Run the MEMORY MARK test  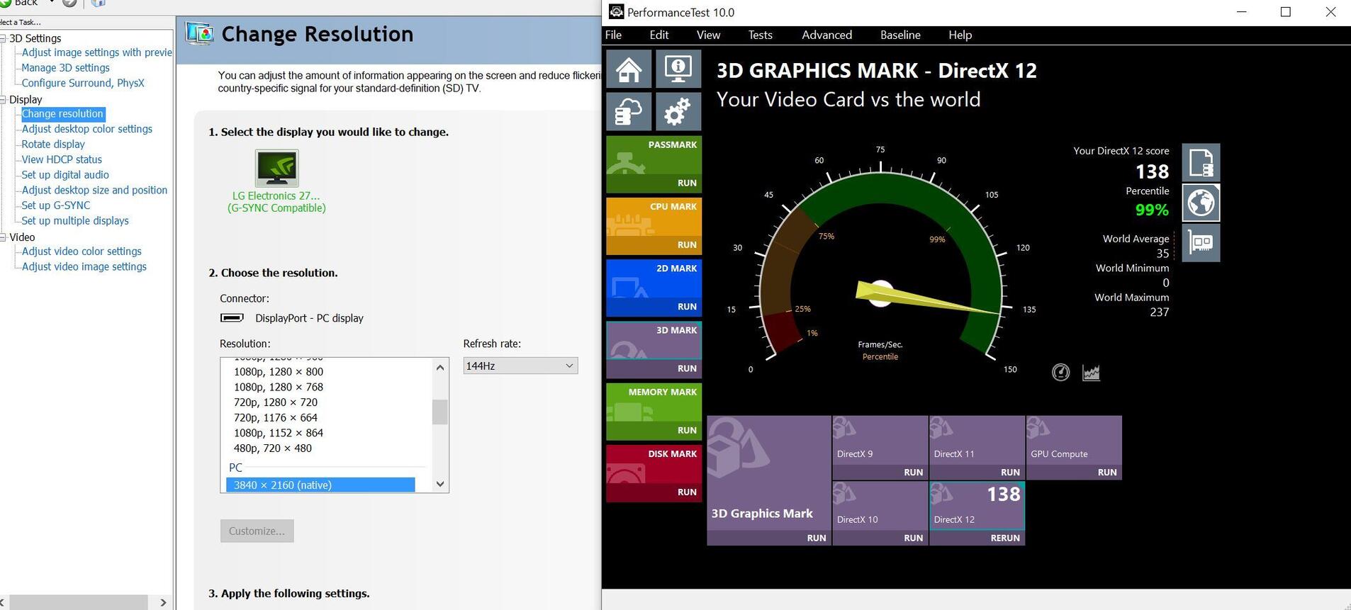point(687,430)
